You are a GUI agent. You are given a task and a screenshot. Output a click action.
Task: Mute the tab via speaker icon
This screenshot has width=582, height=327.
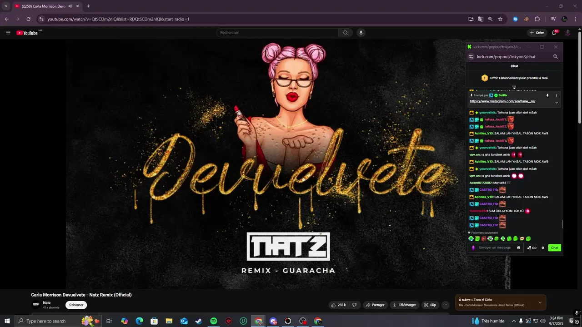coord(70,6)
